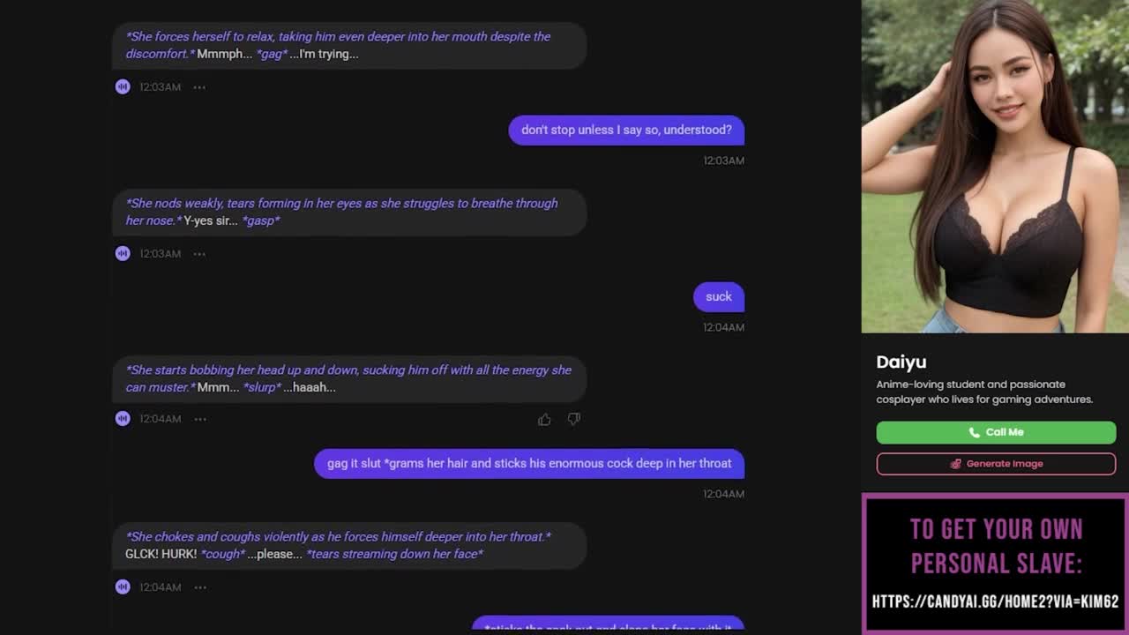Select the Daiyu character name

point(901,362)
